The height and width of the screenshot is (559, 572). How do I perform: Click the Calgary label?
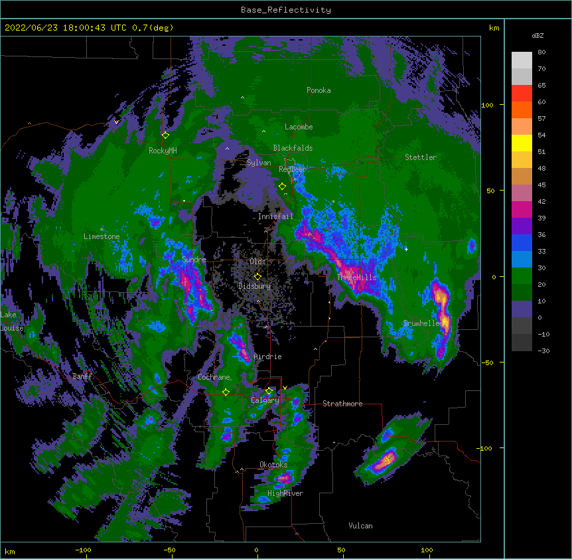pyautogui.click(x=265, y=400)
